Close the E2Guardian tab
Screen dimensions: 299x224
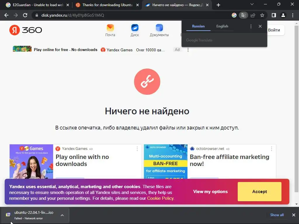[x=68, y=5]
